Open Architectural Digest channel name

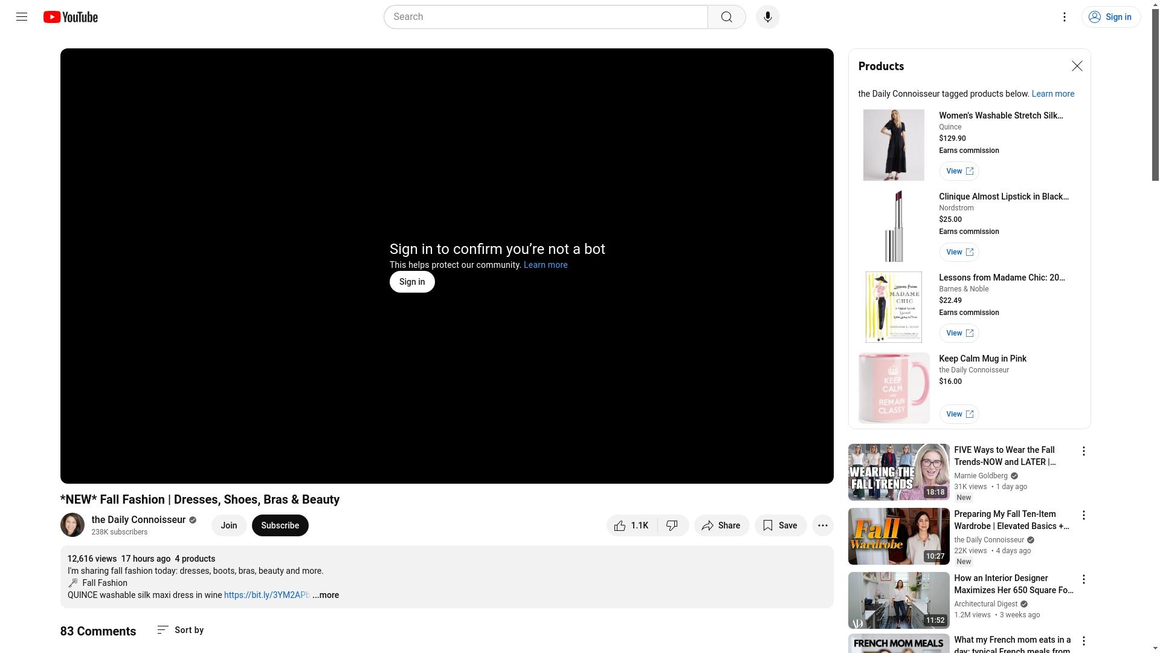986,604
